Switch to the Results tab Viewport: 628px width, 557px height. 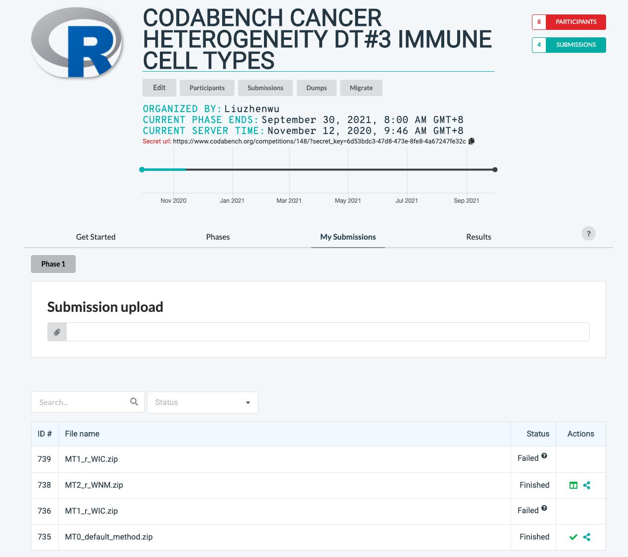478,237
